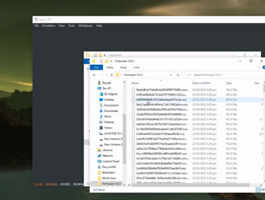Toggle the Bilinear filter status button

pyautogui.click(x=78, y=184)
